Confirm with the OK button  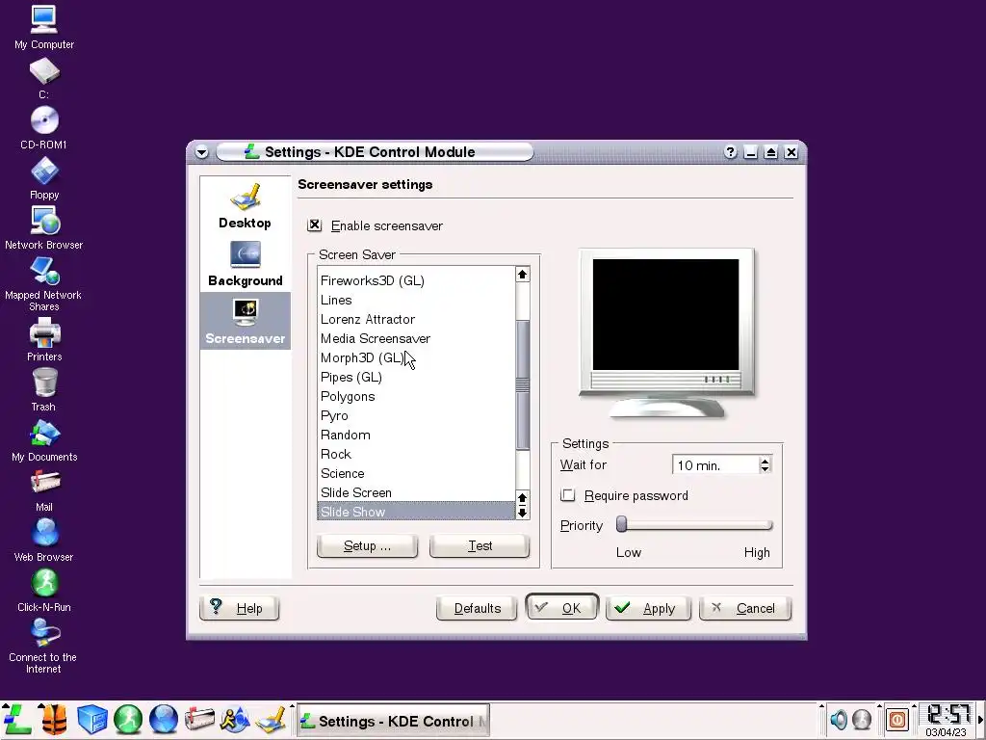coord(561,608)
